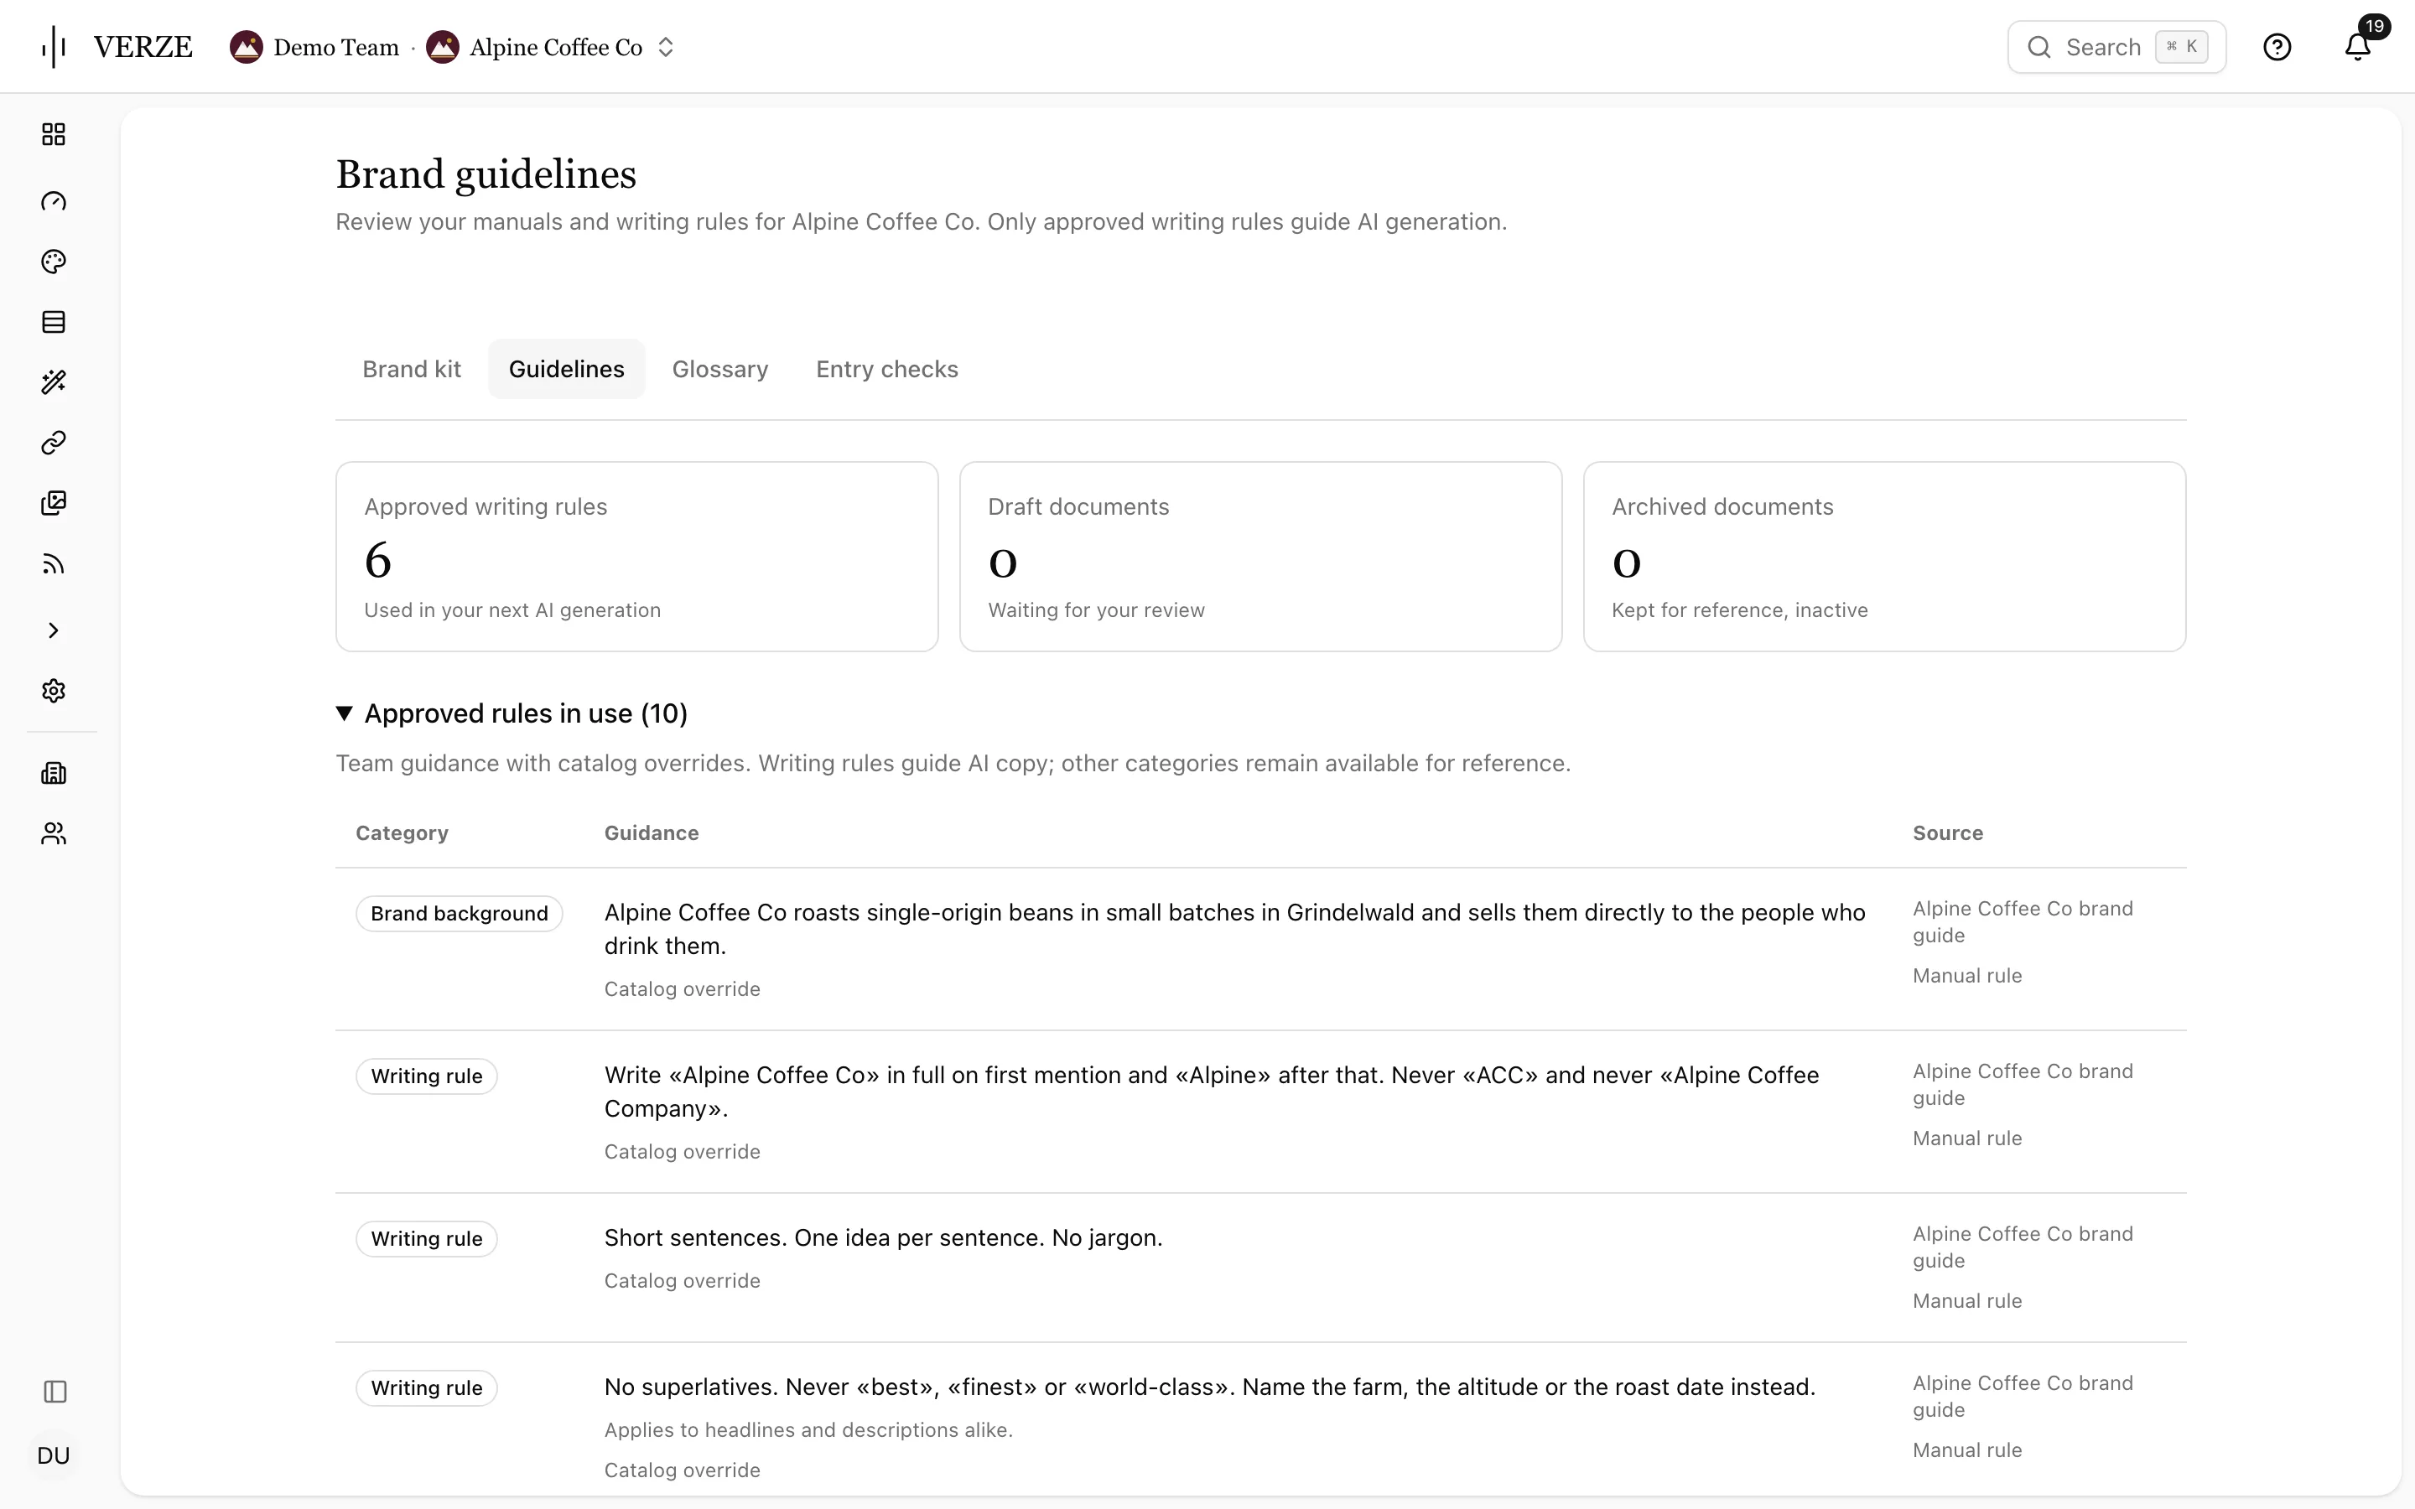The width and height of the screenshot is (2415, 1509).
Task: Open the palette brand icon in sidebar
Action: click(x=54, y=262)
